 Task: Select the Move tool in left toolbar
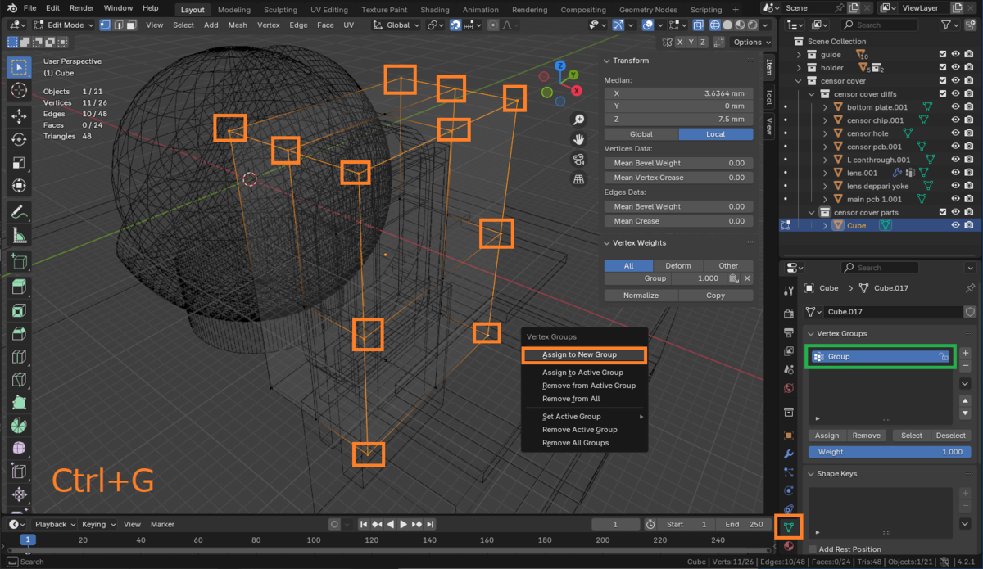pos(20,116)
